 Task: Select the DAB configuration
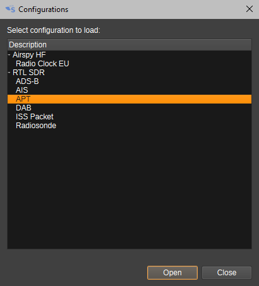coord(23,108)
